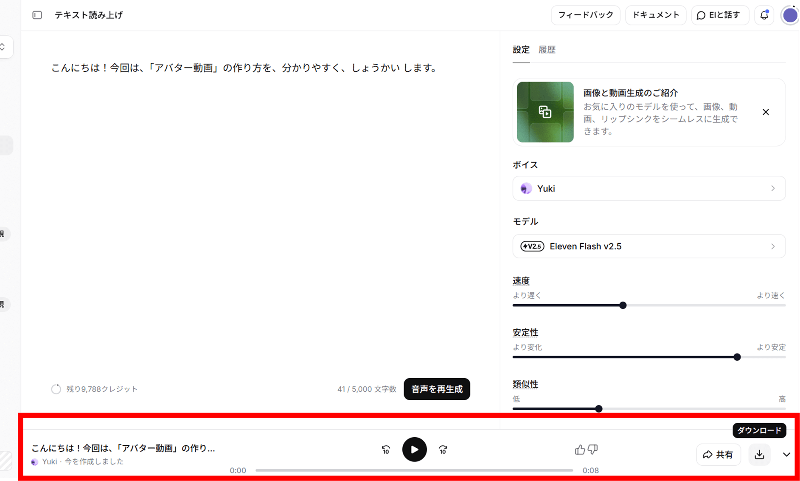Screen dimensions: 800x481
Task: Click the 共有 share button
Action: tap(718, 455)
